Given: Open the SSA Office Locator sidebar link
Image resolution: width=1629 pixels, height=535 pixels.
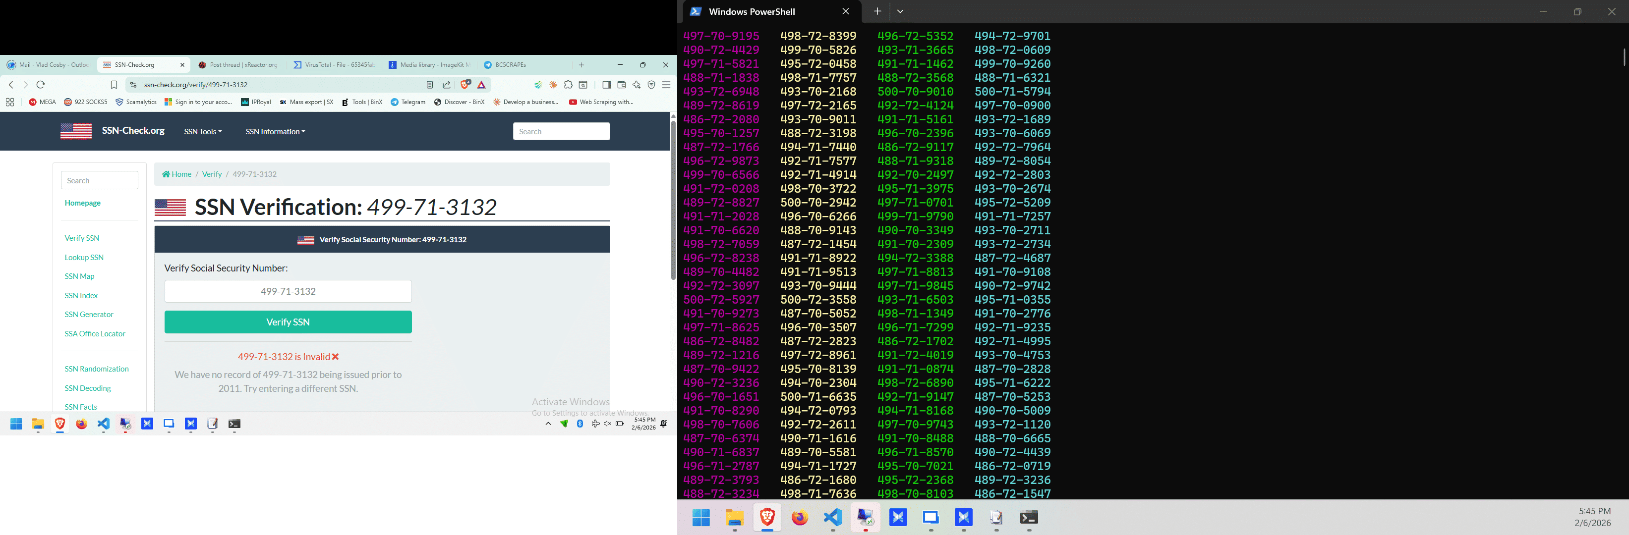Looking at the screenshot, I should click(95, 333).
